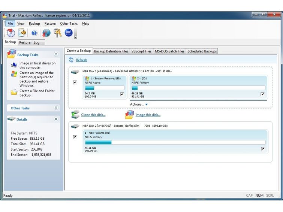Click the MBR Disk 1 SAMSUNG header text
283x212 pixels.
pyautogui.click(x=127, y=71)
